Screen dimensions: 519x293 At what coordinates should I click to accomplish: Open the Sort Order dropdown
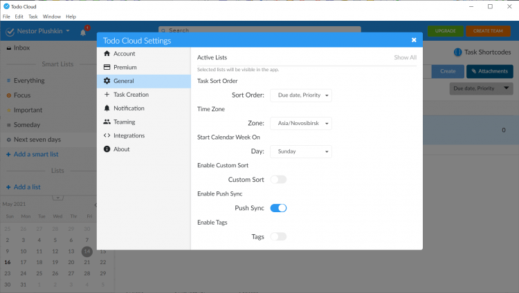pos(301,95)
